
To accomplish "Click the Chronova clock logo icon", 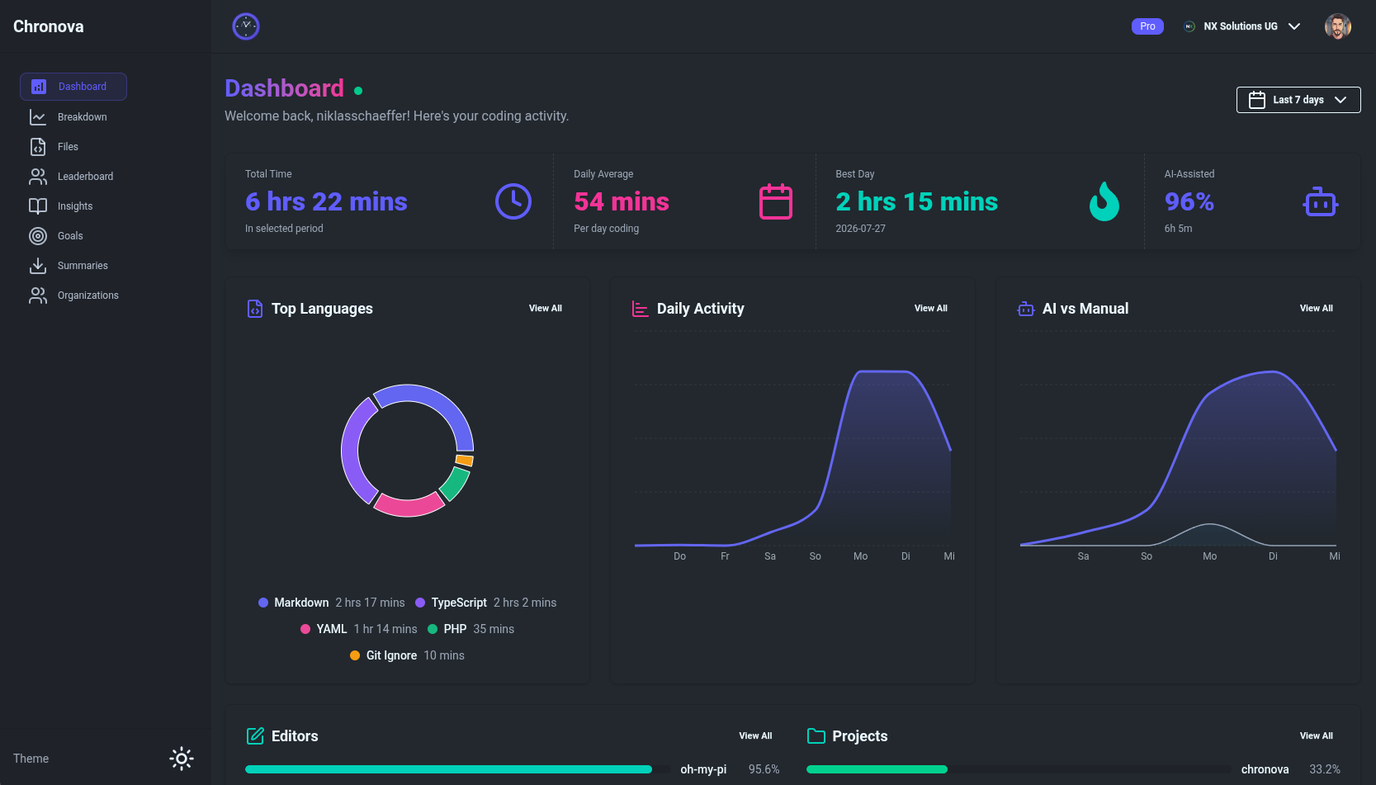I will [x=246, y=26].
